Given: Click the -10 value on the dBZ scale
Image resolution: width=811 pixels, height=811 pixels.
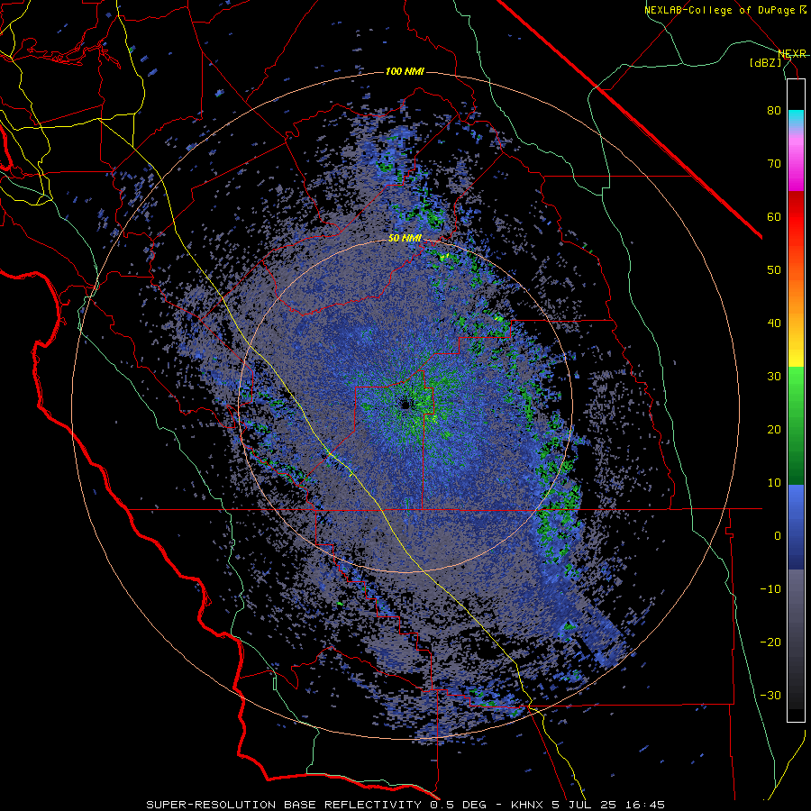Looking at the screenshot, I should tap(770, 588).
